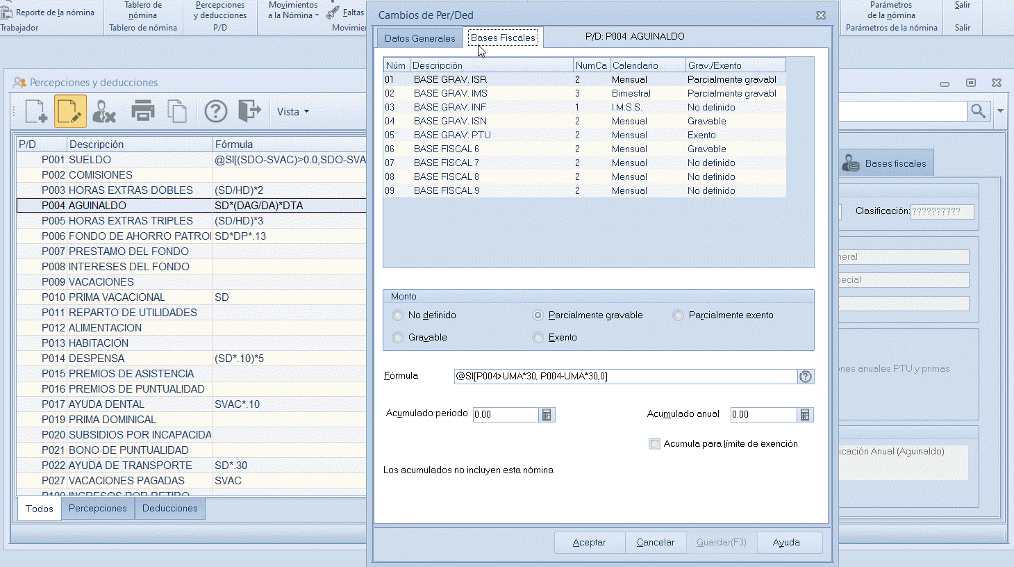The width and height of the screenshot is (1014, 567).
Task: Click the exit door arrow icon
Action: pyautogui.click(x=249, y=111)
